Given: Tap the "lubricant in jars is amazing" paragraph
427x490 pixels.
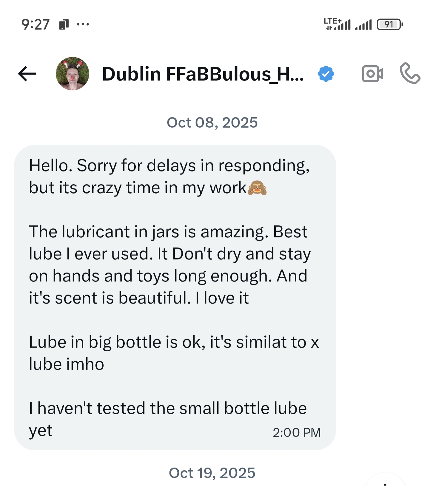Looking at the screenshot, I should (169, 265).
